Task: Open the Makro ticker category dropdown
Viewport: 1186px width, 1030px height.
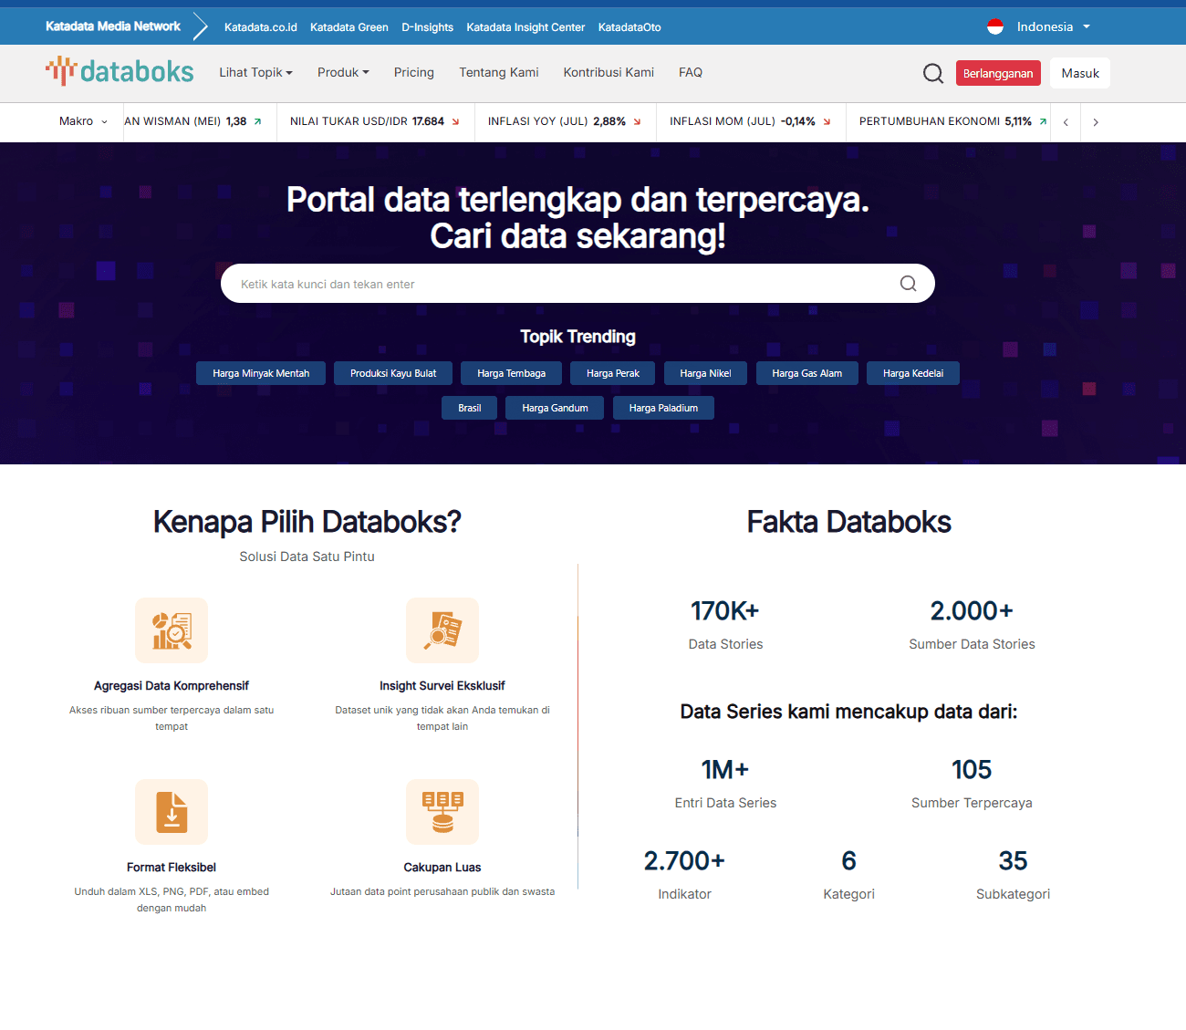Action: tap(83, 121)
